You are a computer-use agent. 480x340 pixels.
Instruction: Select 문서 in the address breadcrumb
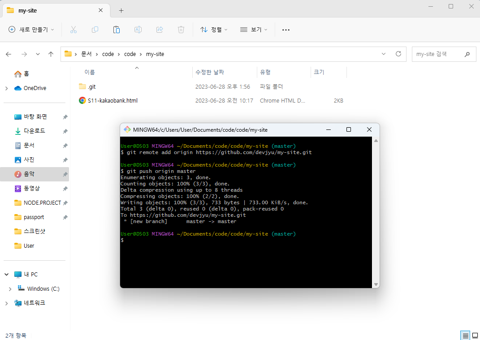click(x=86, y=54)
